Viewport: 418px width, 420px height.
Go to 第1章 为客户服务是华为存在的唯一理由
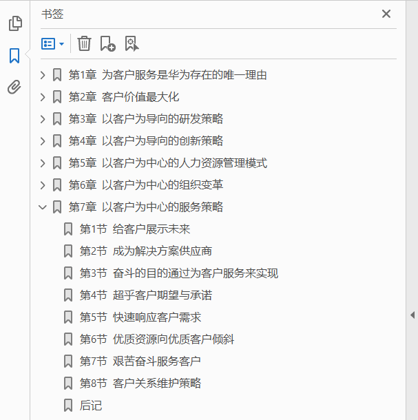click(168, 75)
